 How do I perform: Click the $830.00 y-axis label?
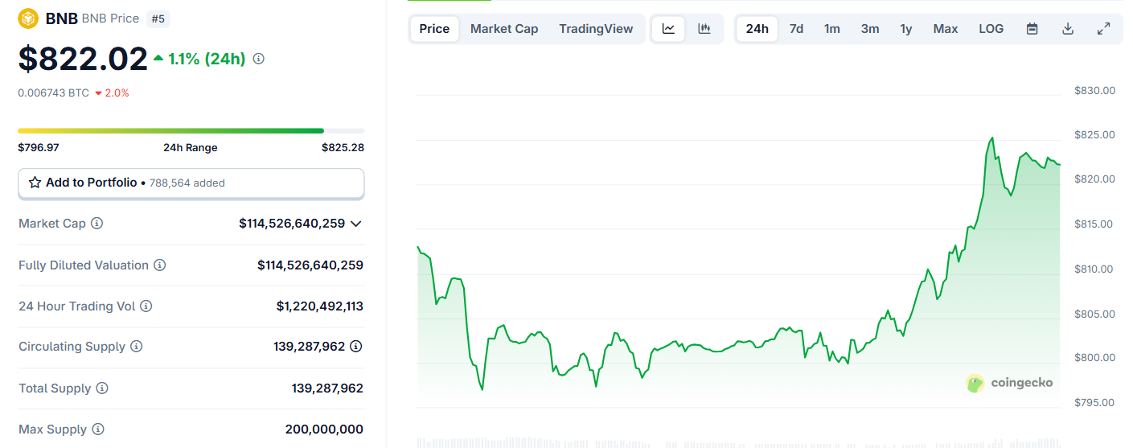1095,91
